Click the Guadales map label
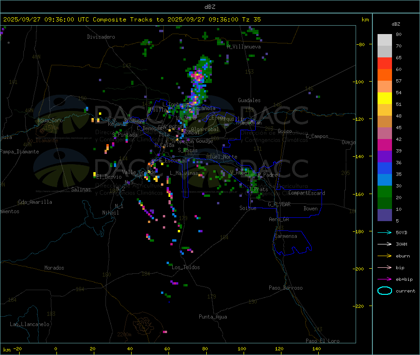The image size is (420, 355). pyautogui.click(x=249, y=100)
